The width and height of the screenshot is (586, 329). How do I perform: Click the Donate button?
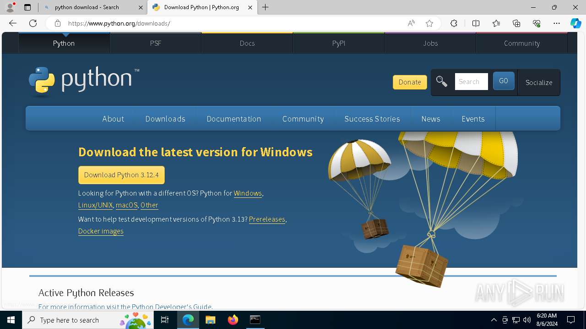pyautogui.click(x=410, y=82)
